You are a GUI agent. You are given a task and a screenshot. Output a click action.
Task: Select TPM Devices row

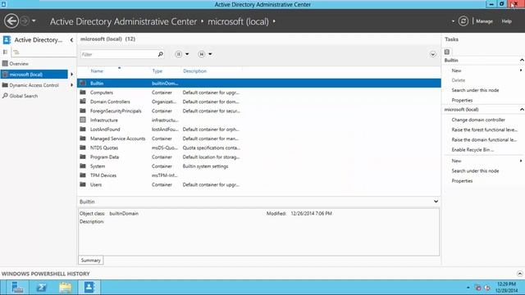coord(259,175)
